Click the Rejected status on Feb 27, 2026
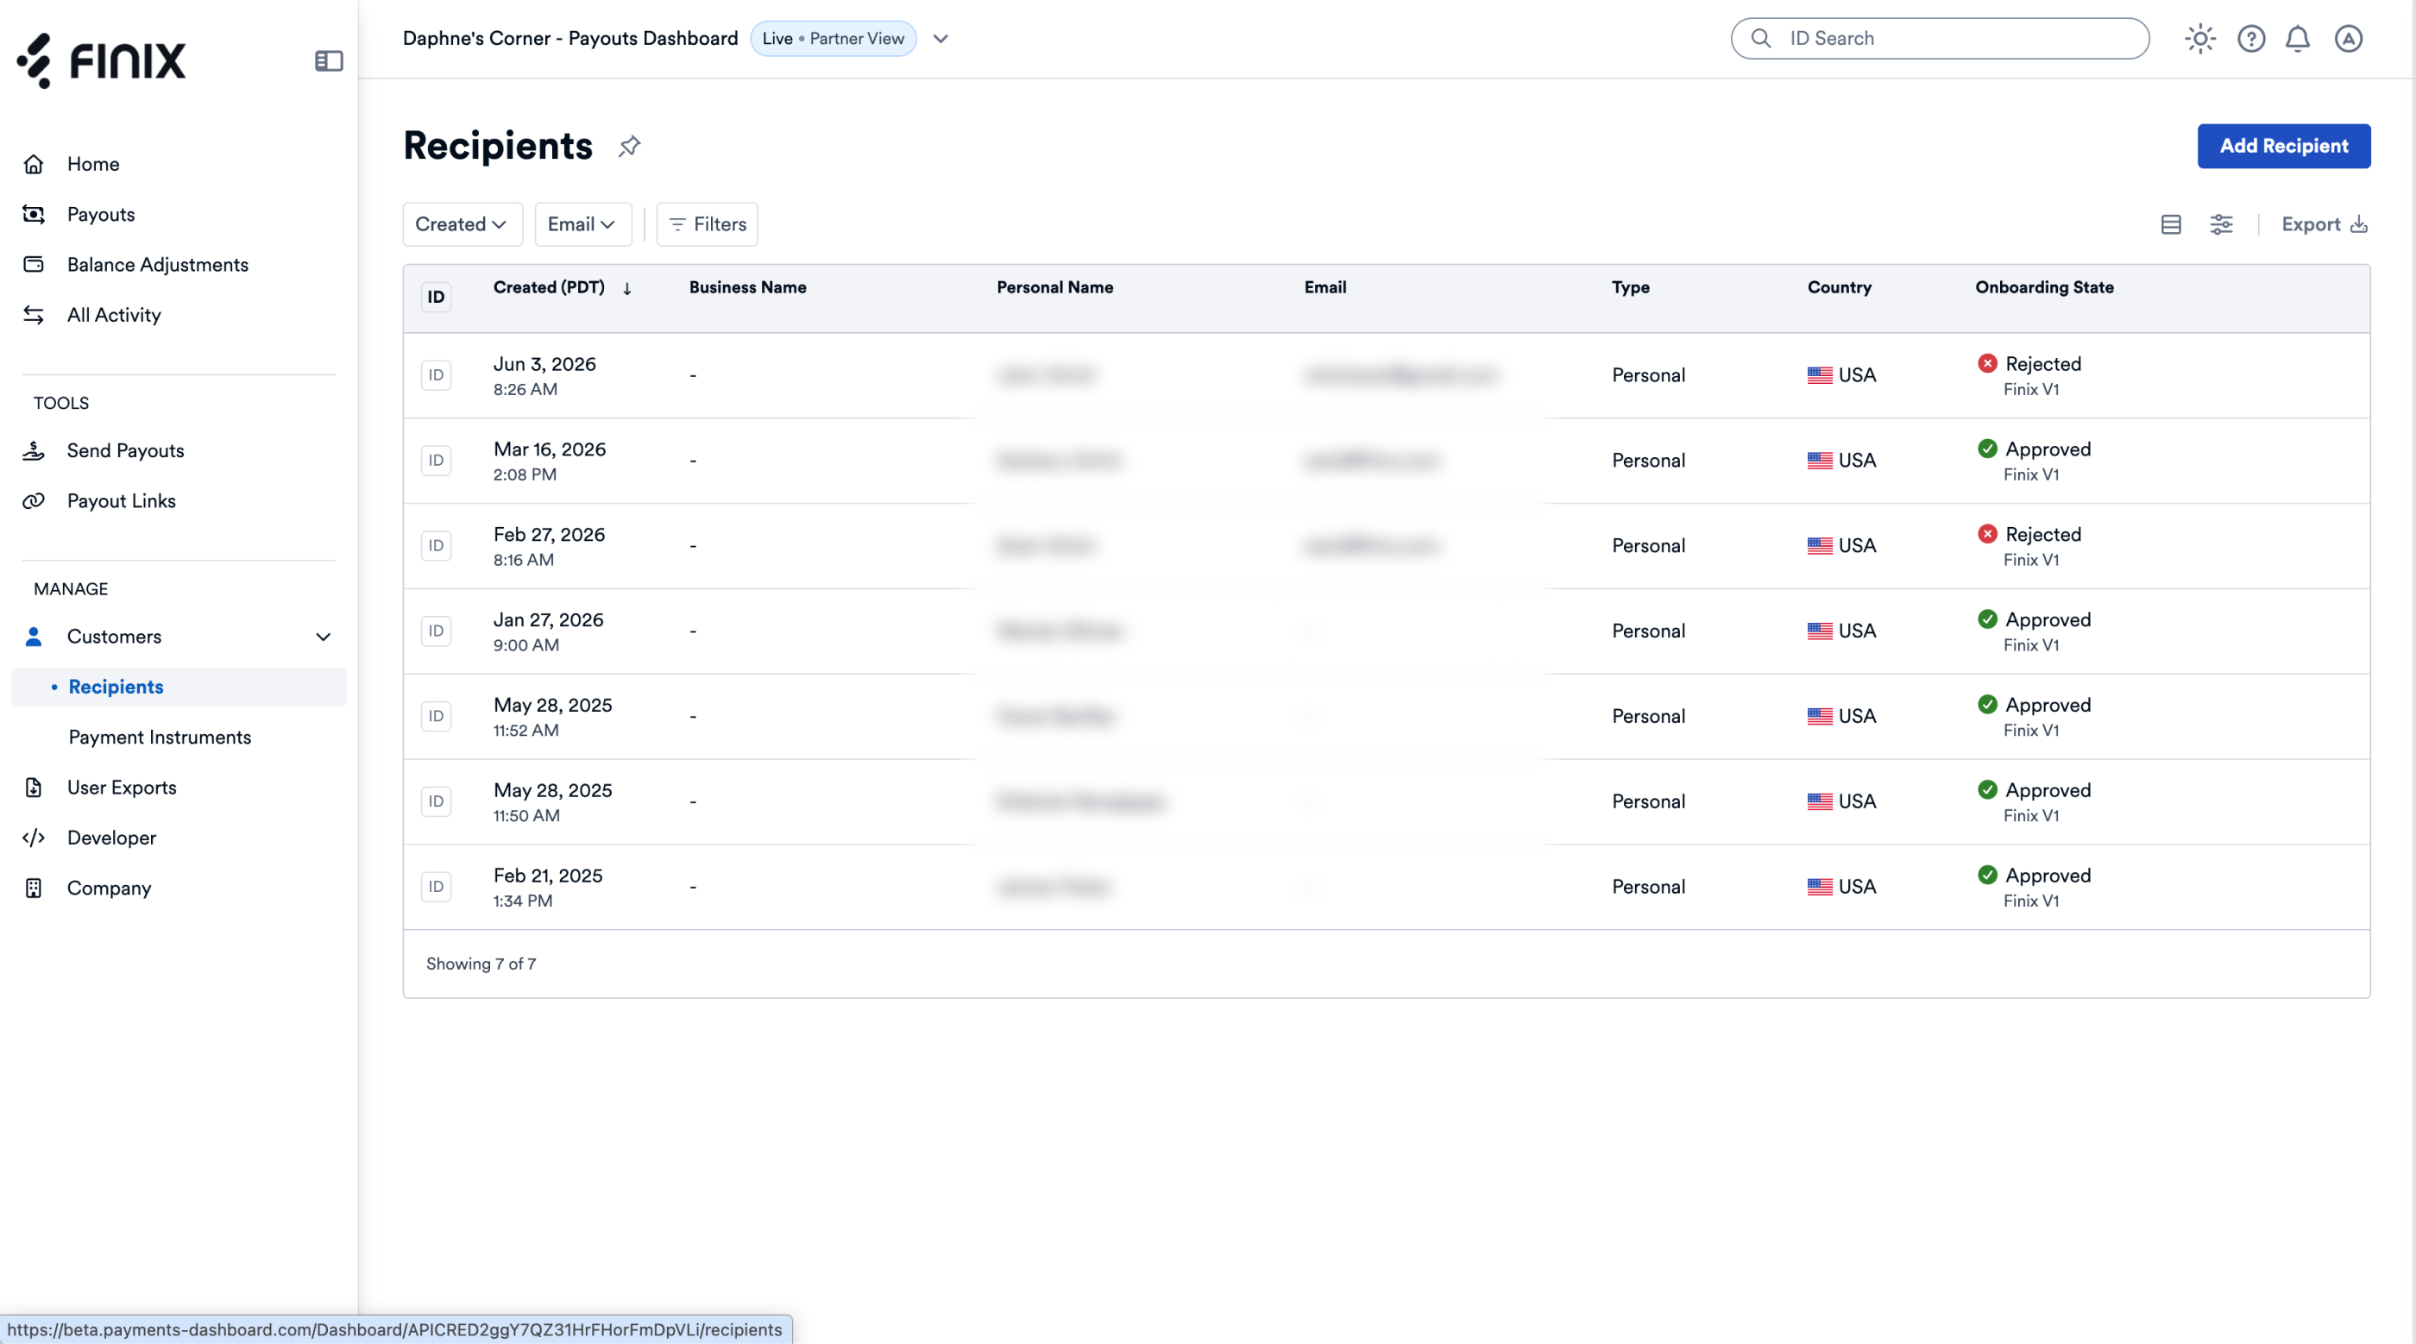The width and height of the screenshot is (2416, 1344). [2029, 536]
